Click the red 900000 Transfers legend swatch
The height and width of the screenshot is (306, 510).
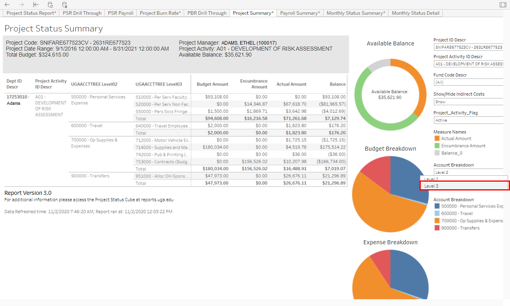[437, 228]
